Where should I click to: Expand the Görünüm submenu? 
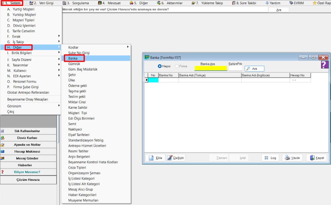[x=59, y=105]
